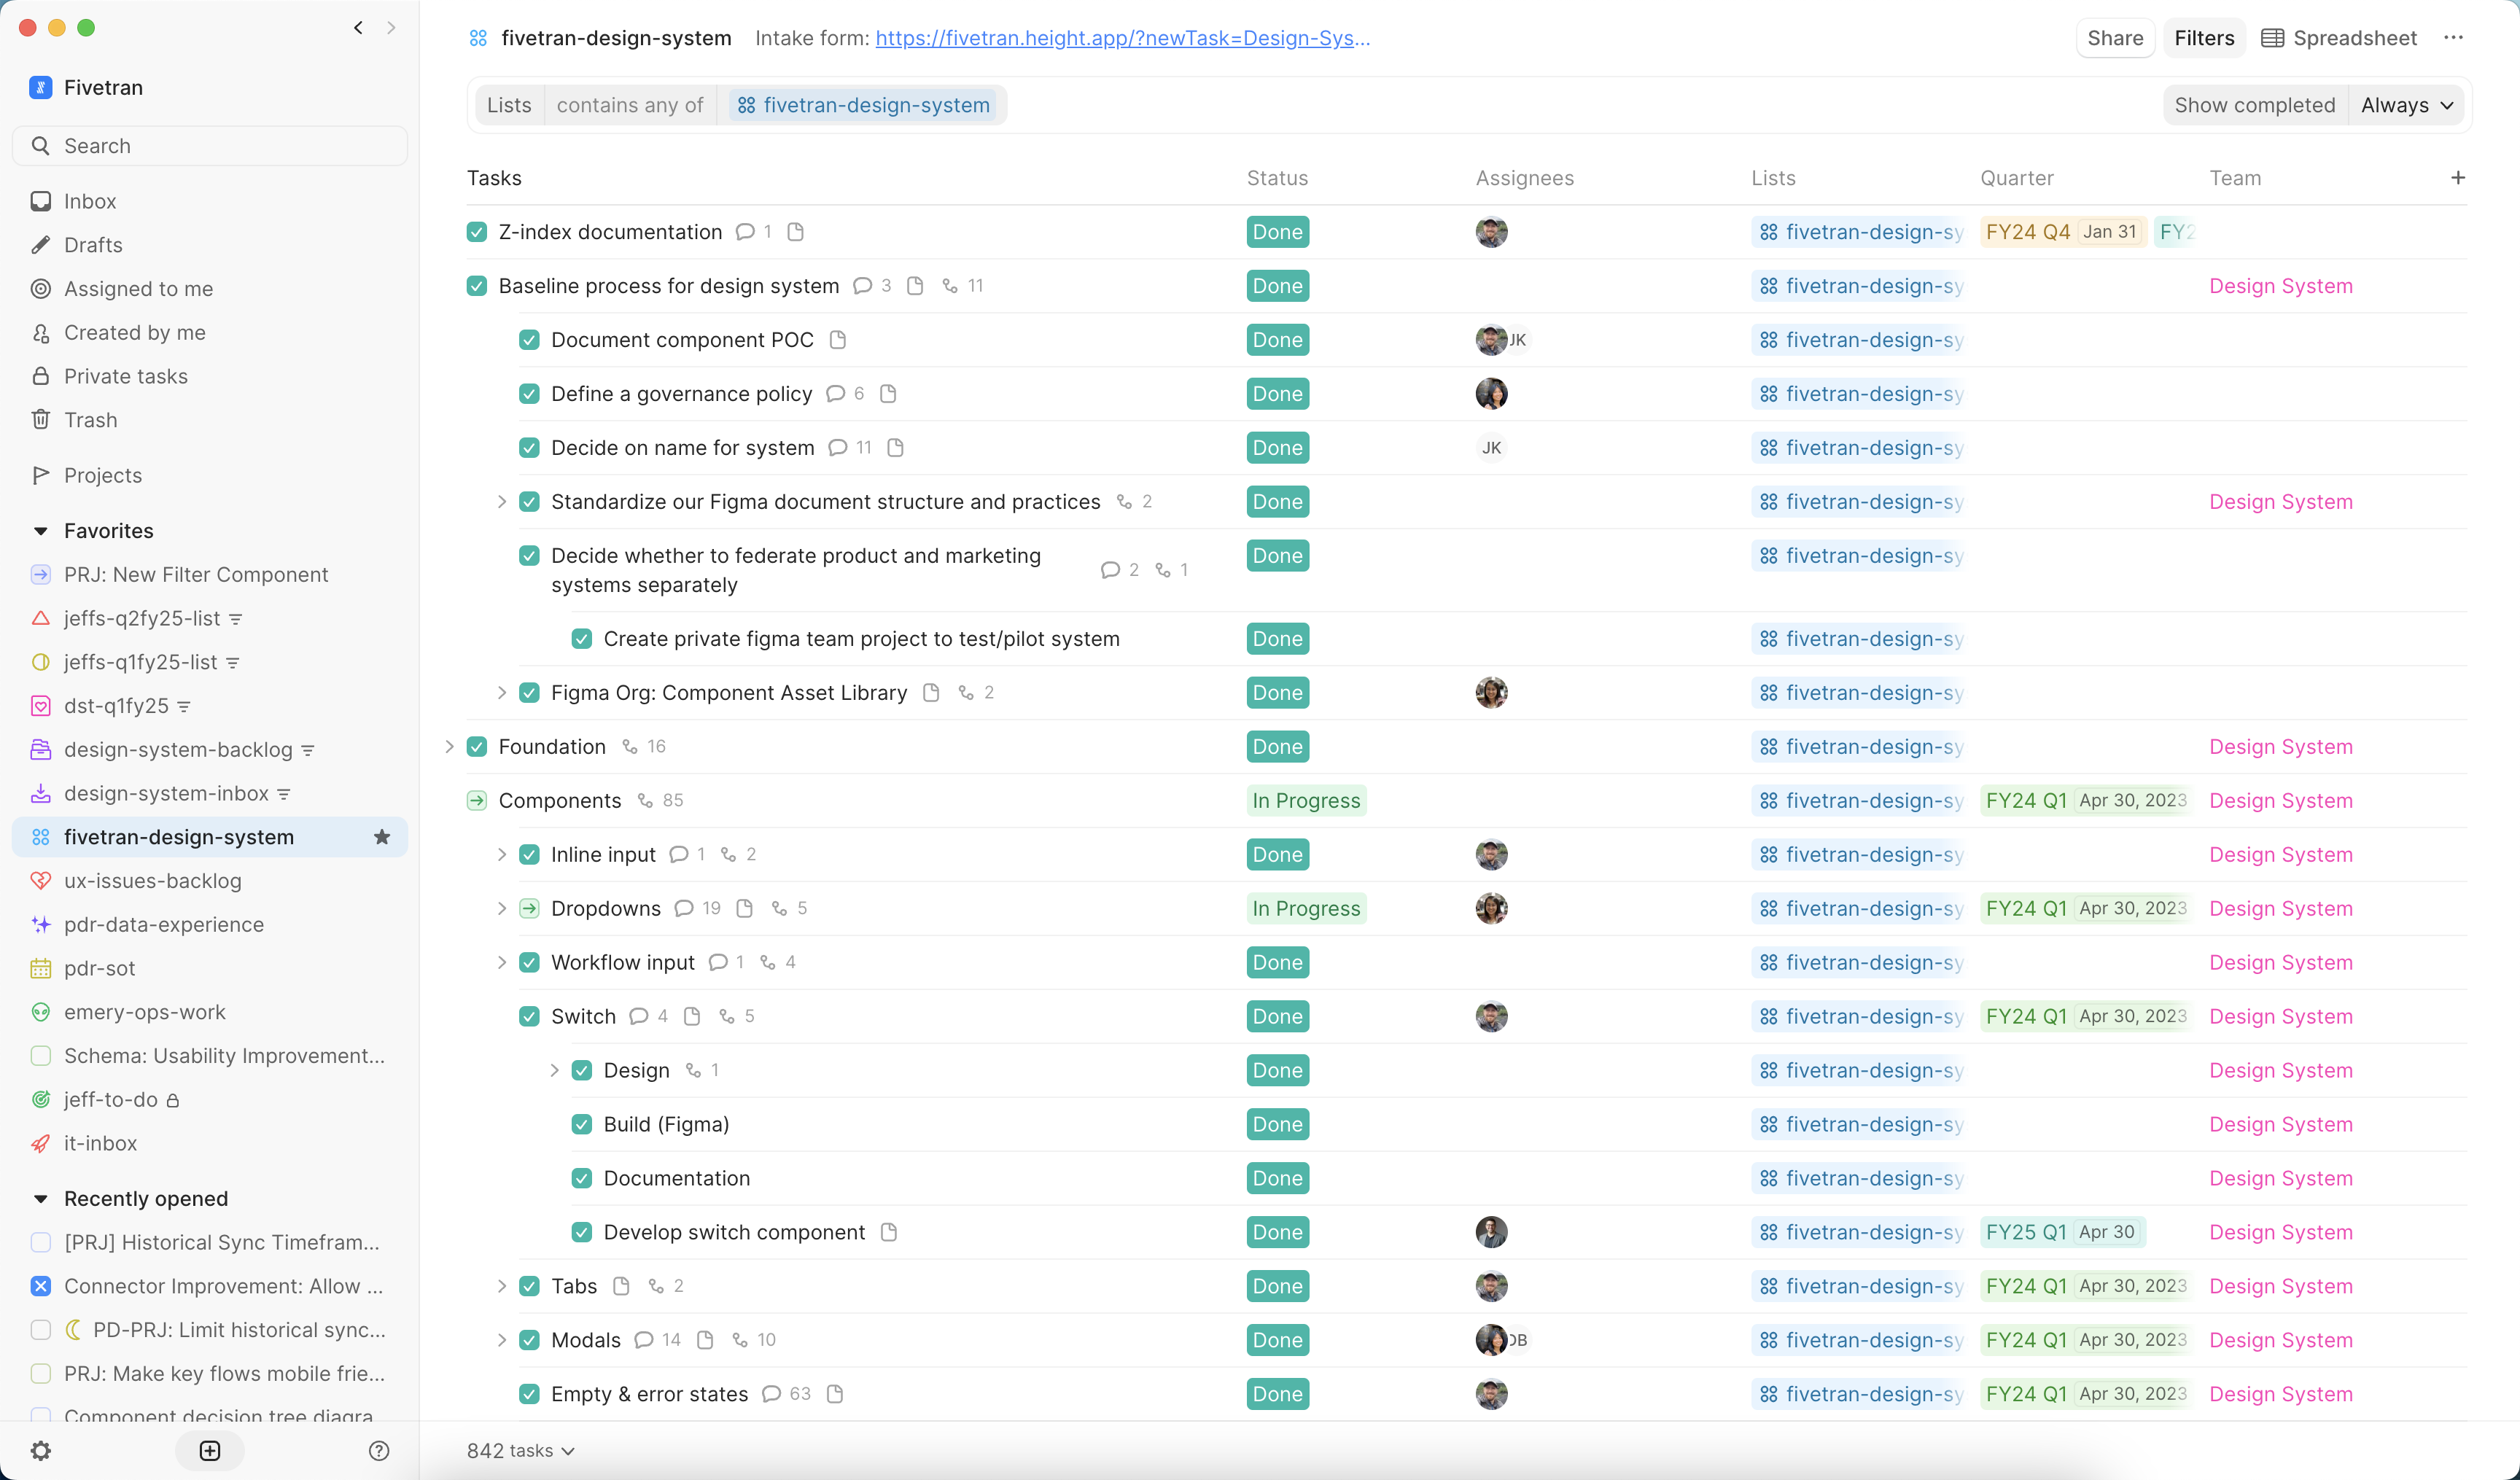Unstar the fivetran-design-system favorite
Viewport: 2520px width, 1480px height.
382,837
